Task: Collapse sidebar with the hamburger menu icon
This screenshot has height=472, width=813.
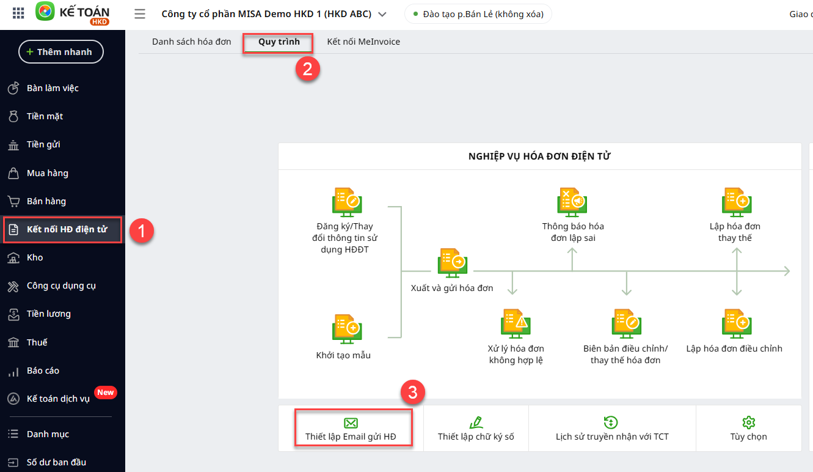Action: pos(140,14)
